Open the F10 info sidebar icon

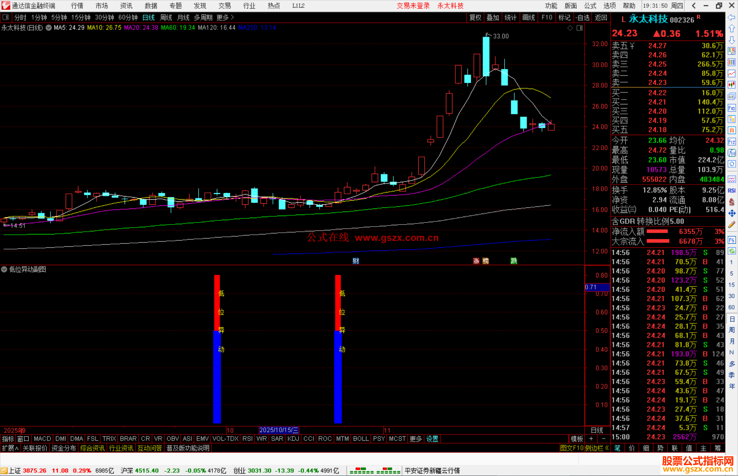732,108
